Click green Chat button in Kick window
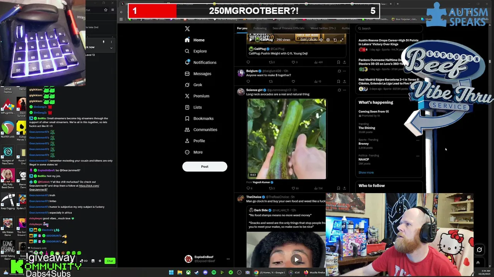 point(110,261)
